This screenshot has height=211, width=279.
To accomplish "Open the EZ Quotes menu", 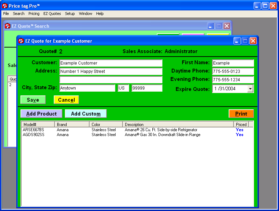I will tap(52, 14).
